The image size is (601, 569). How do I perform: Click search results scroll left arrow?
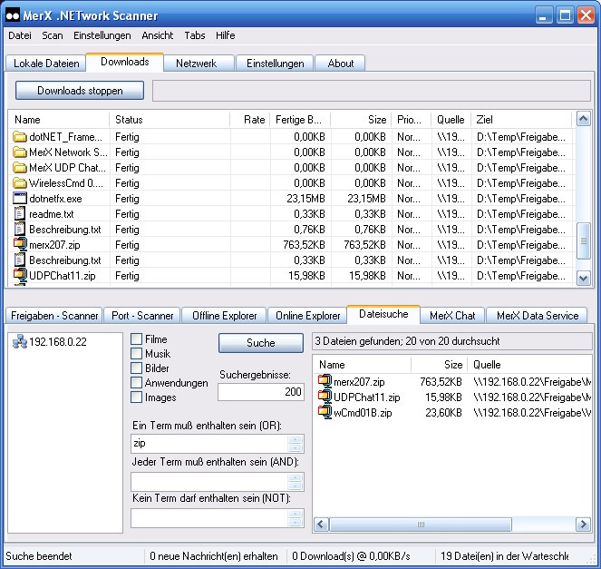(321, 525)
